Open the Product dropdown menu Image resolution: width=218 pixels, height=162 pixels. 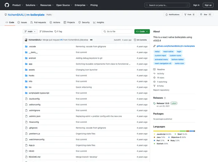(x=18, y=5)
